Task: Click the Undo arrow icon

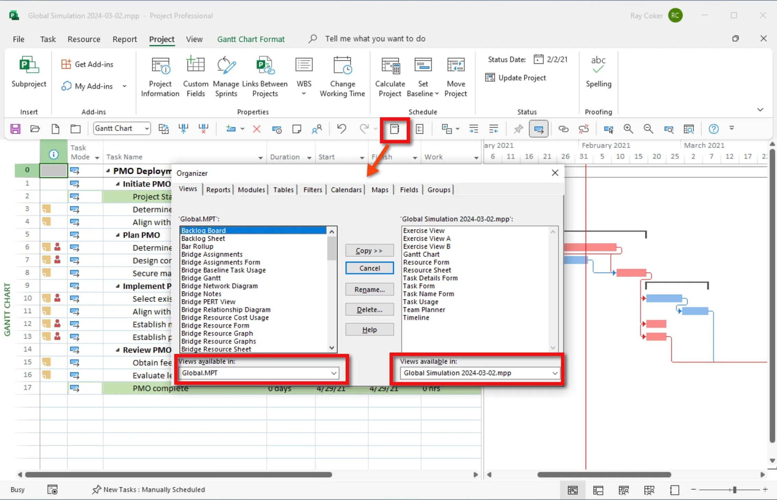Action: 341,129
